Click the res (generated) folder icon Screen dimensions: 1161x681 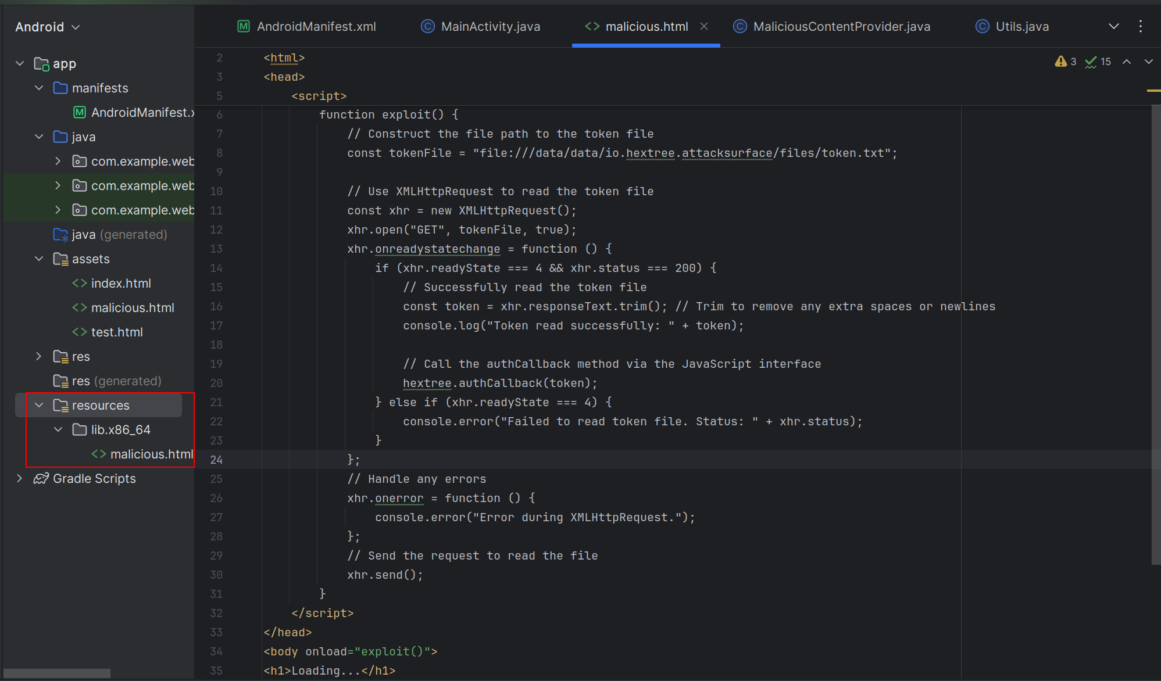click(x=60, y=381)
